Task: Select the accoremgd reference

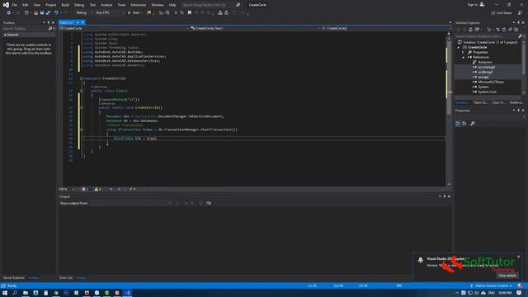Action: tap(486, 67)
